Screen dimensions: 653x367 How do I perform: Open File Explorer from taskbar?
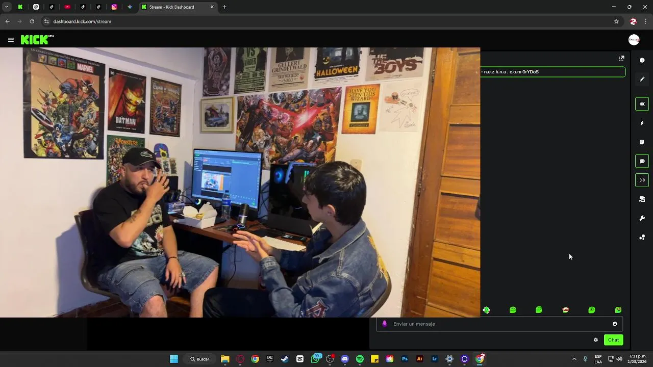(225, 359)
